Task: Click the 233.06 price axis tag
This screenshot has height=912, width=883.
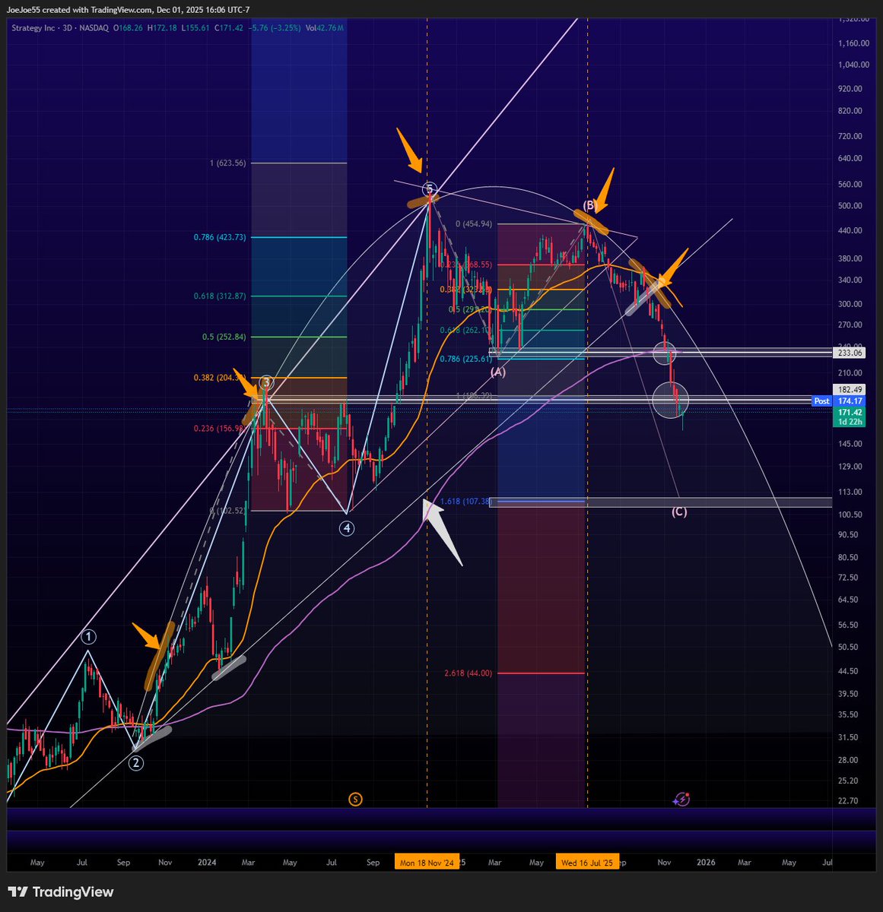Action: (x=850, y=353)
